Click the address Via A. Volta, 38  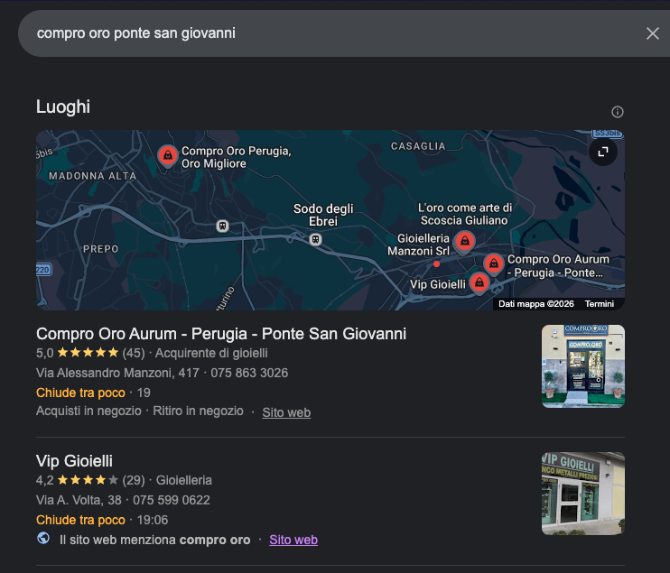79,501
